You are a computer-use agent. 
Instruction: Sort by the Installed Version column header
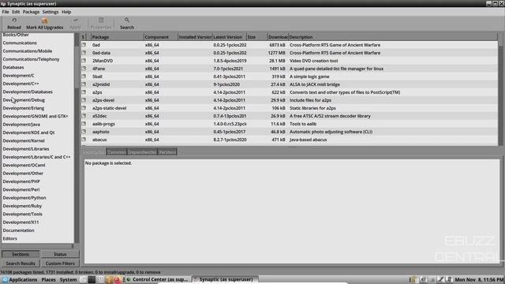(195, 37)
